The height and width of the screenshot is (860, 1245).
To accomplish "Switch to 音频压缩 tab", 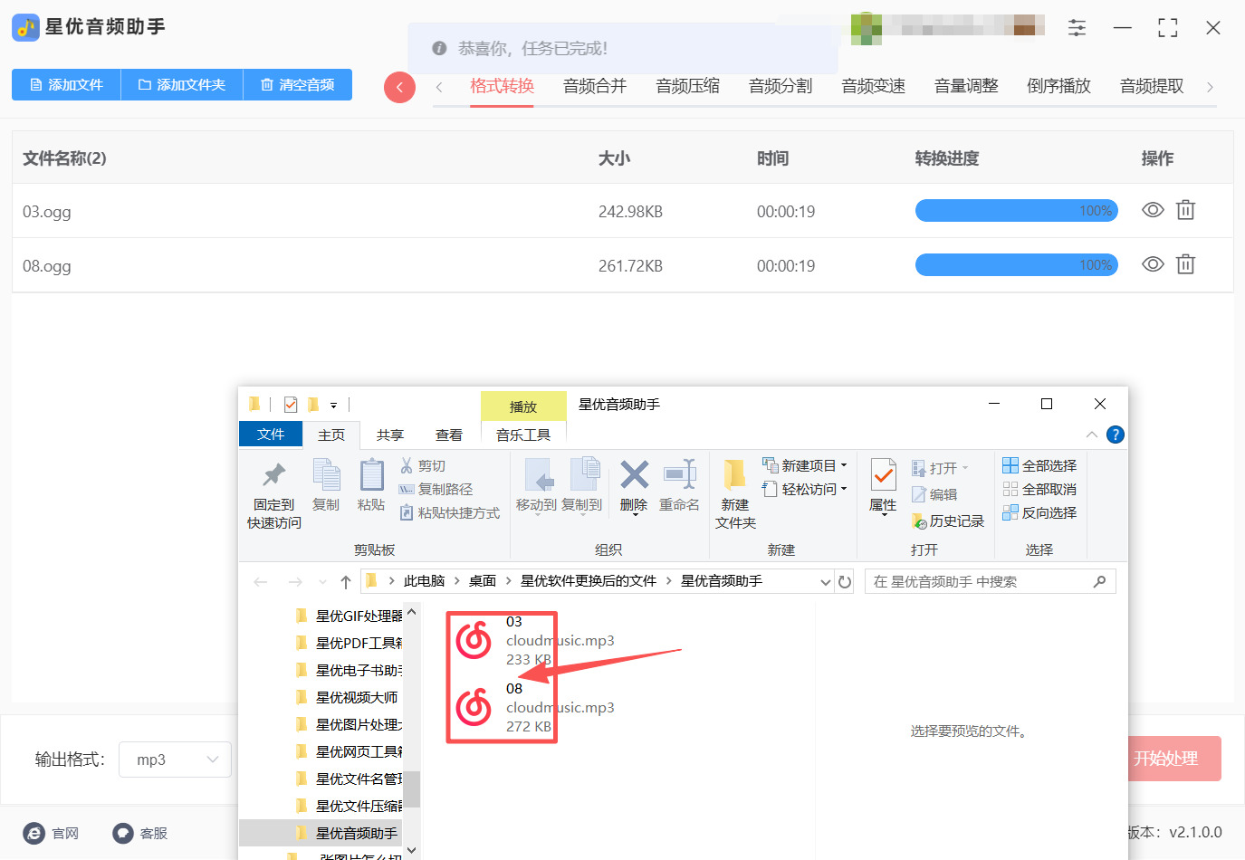I will pos(688,86).
